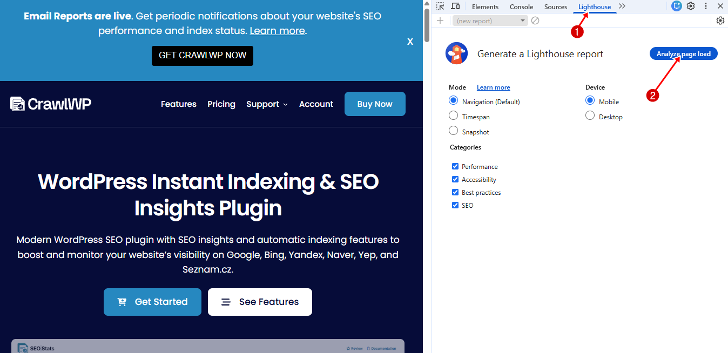Expand the Support menu on CrawlWP

pos(267,104)
